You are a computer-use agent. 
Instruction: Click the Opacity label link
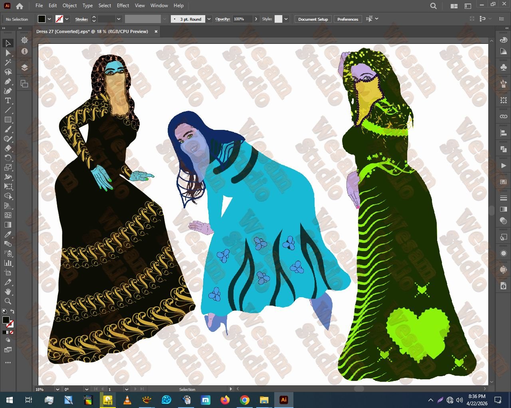[223, 19]
